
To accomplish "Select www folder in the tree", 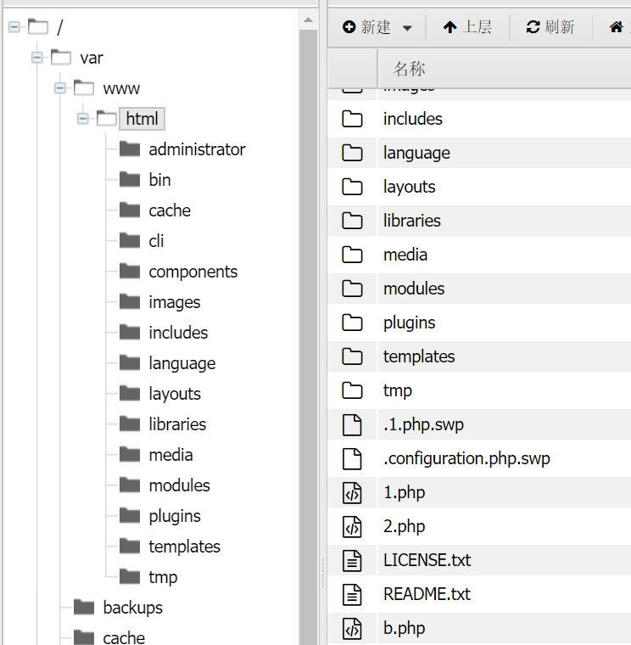I will click(x=121, y=88).
